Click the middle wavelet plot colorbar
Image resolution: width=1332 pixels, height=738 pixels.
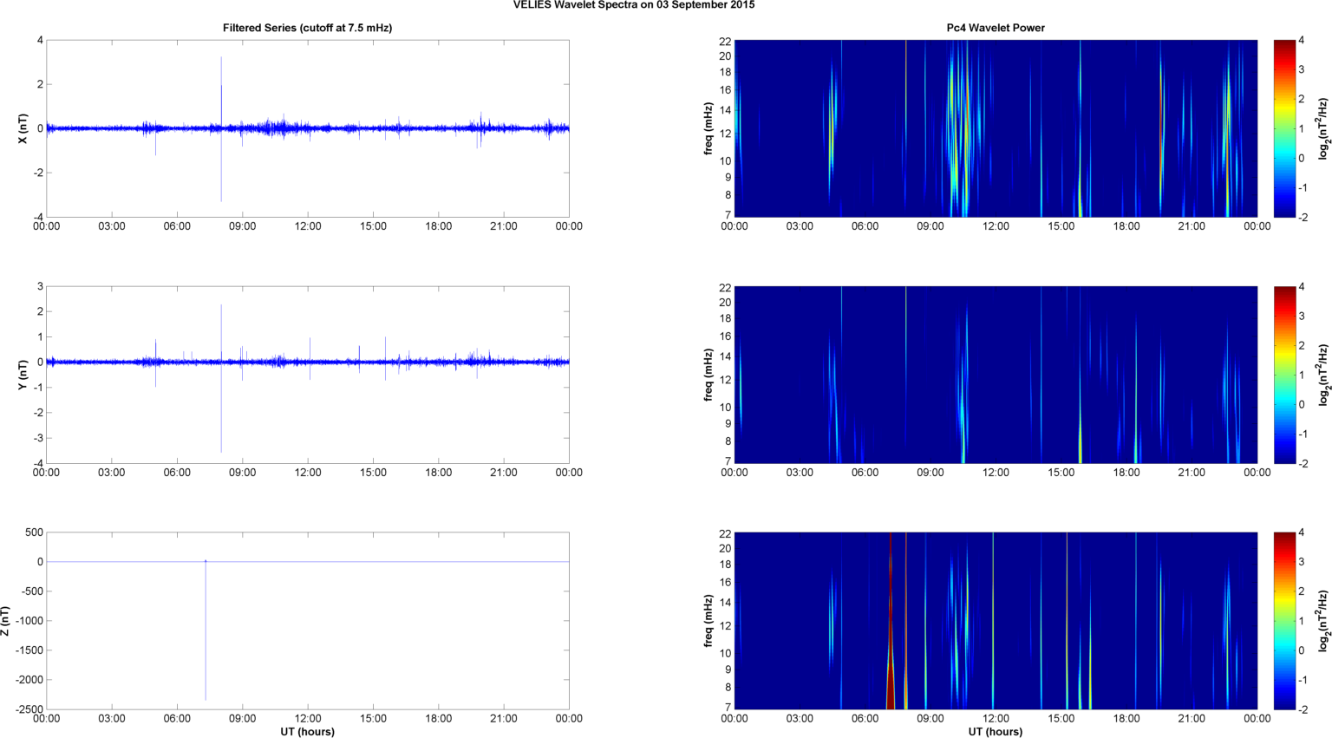[x=1284, y=375]
